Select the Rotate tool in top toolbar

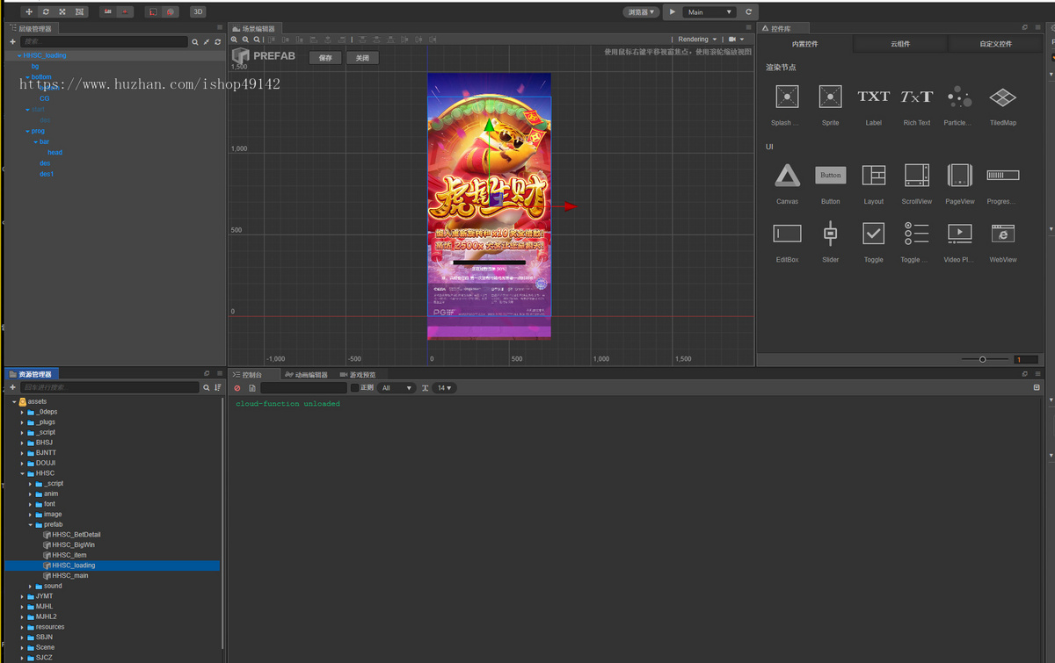pyautogui.click(x=46, y=12)
